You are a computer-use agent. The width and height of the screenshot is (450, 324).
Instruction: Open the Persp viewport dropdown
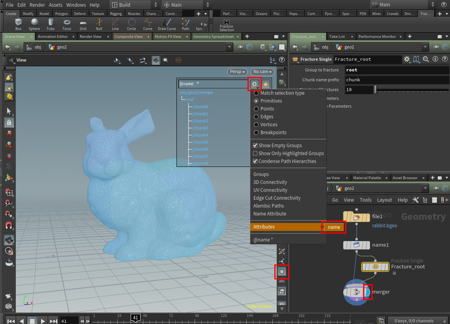tap(237, 72)
